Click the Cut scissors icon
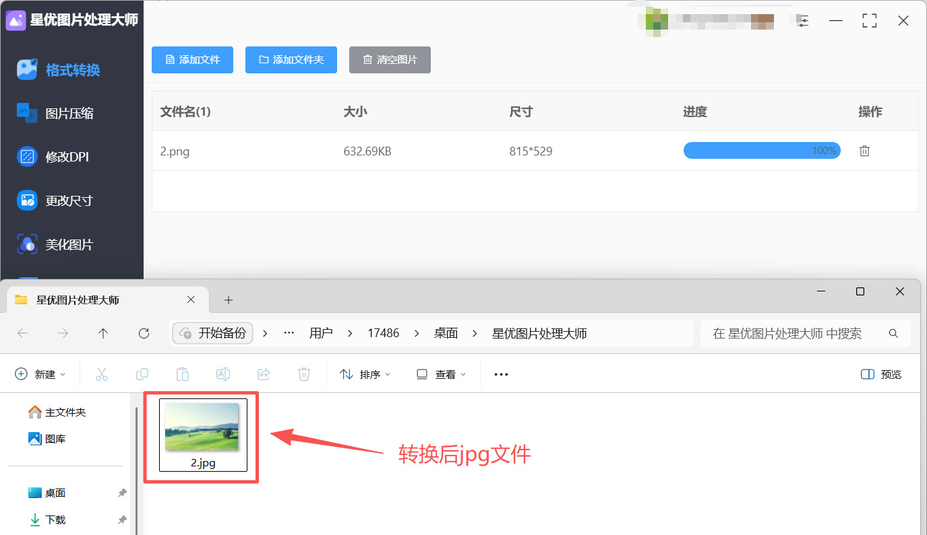This screenshot has height=535, width=927. click(102, 374)
